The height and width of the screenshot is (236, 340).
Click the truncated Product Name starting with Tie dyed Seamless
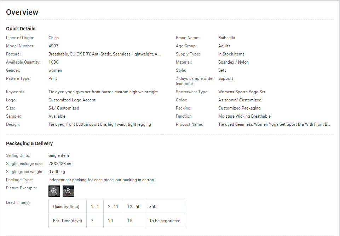click(274, 124)
